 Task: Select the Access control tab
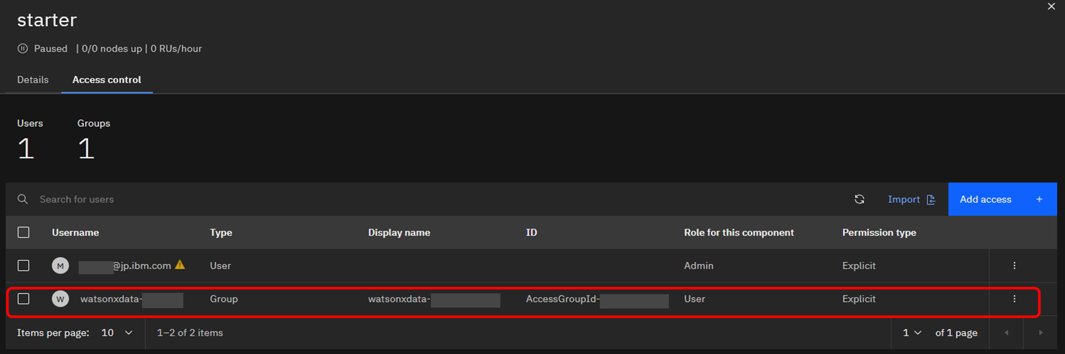[106, 80]
